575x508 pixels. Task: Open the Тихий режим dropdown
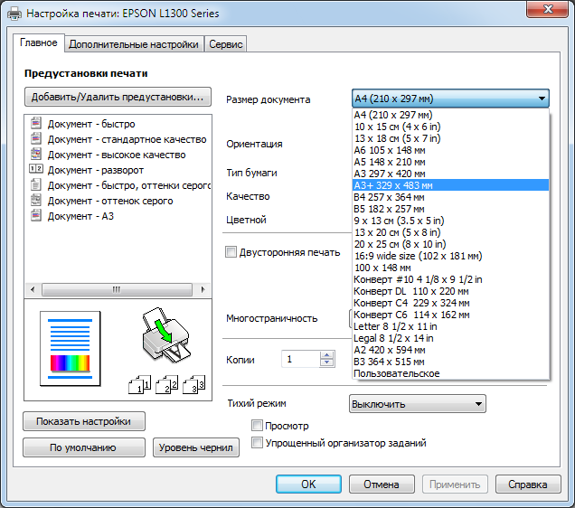[418, 404]
